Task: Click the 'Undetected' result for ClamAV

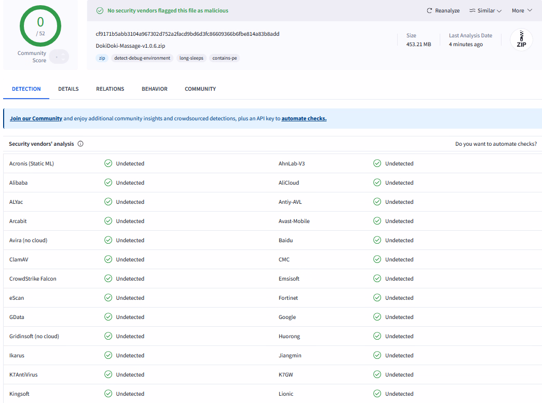Action: [130, 259]
